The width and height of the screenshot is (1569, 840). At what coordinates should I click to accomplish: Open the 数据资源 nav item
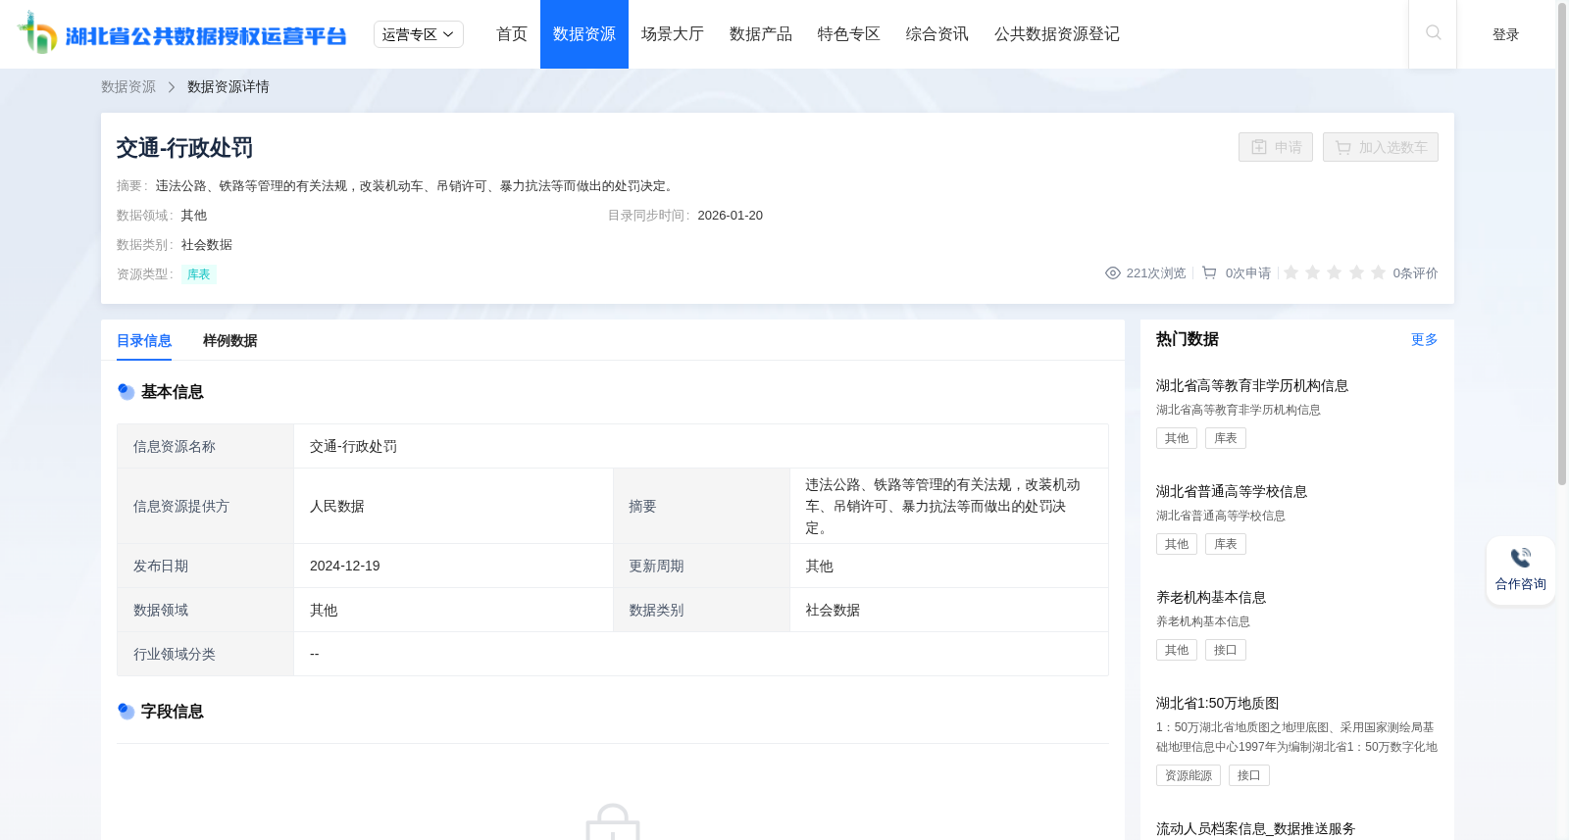(584, 34)
